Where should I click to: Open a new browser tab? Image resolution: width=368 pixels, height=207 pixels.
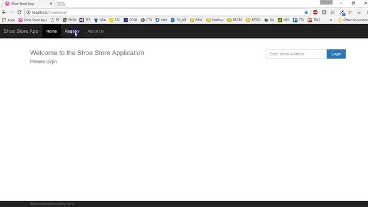click(x=61, y=4)
